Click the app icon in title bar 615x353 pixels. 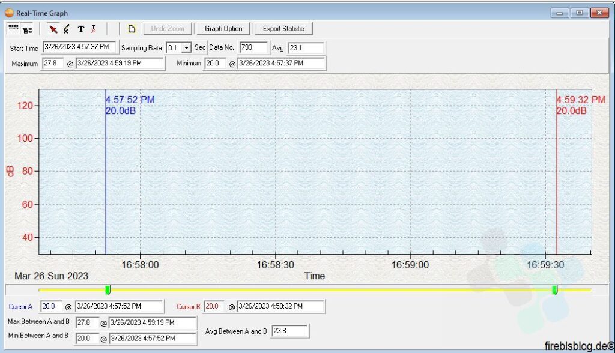9,13
